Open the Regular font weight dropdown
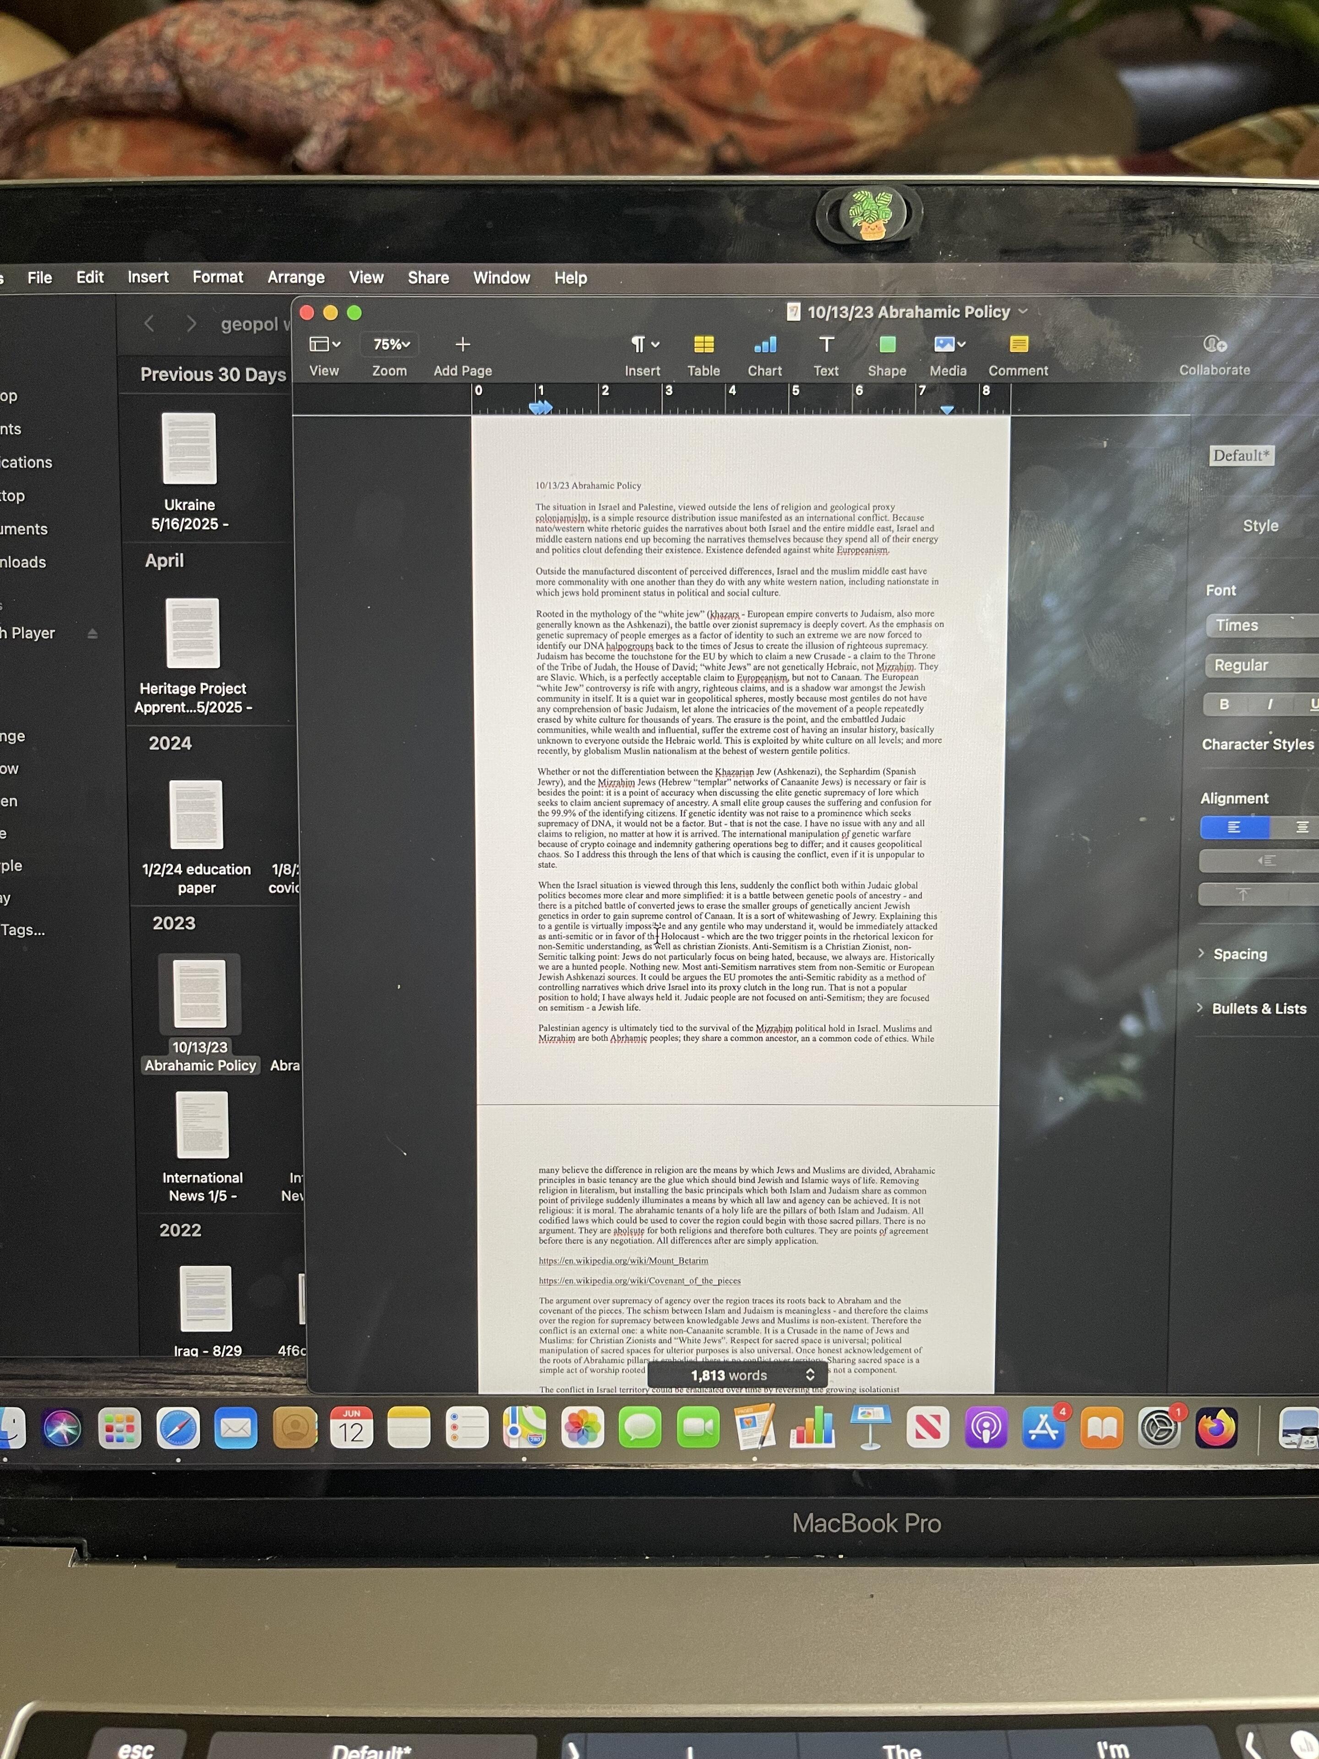The image size is (1319, 1759). (x=1263, y=666)
